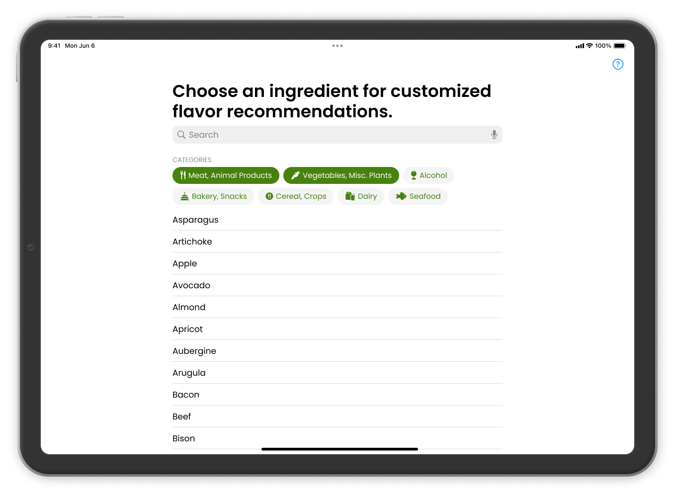The image size is (675, 494).
Task: Tap the three-dot multitasking icon at top
Action: point(337,46)
